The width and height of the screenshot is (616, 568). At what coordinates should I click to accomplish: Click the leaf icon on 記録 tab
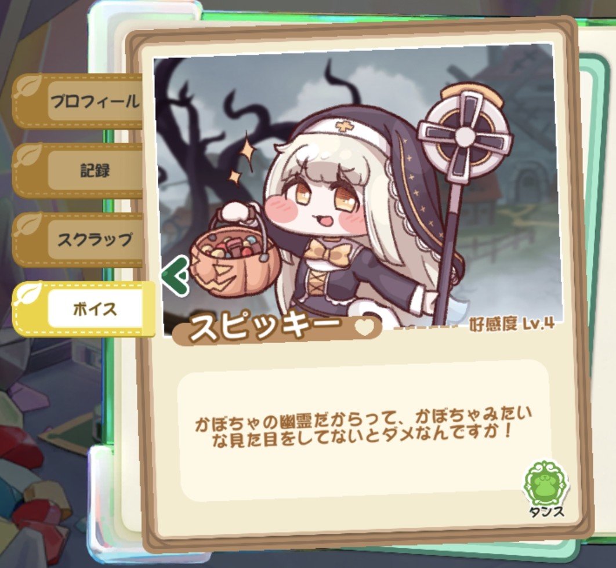click(x=28, y=156)
